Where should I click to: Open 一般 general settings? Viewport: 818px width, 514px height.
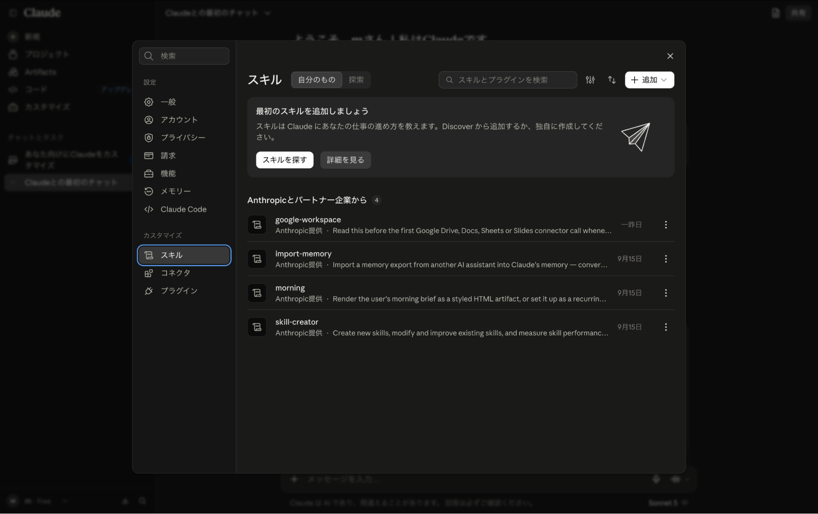tap(184, 102)
